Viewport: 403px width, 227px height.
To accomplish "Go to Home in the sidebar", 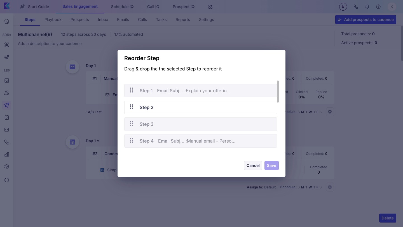I will 7,21.
